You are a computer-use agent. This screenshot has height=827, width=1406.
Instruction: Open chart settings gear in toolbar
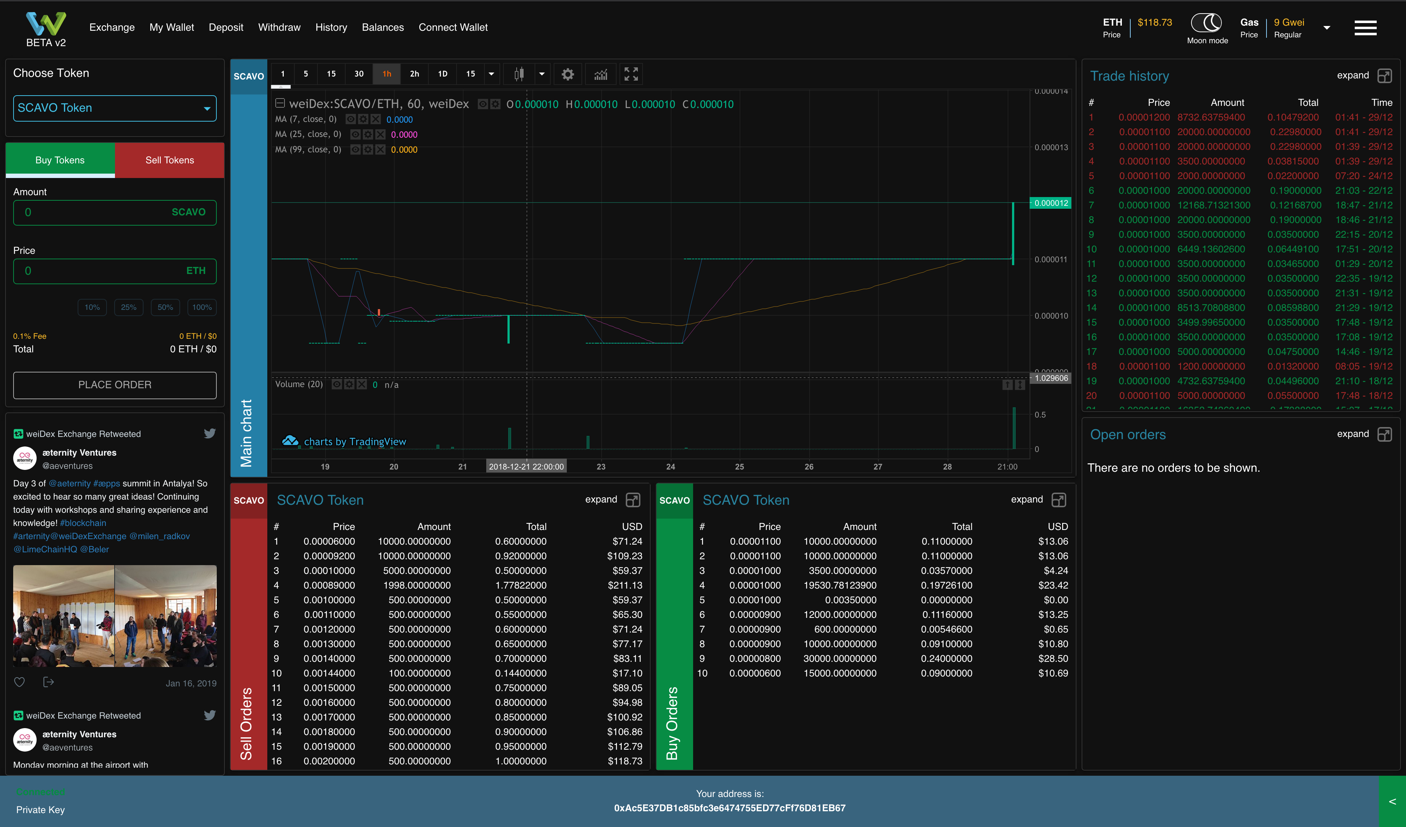tap(568, 74)
